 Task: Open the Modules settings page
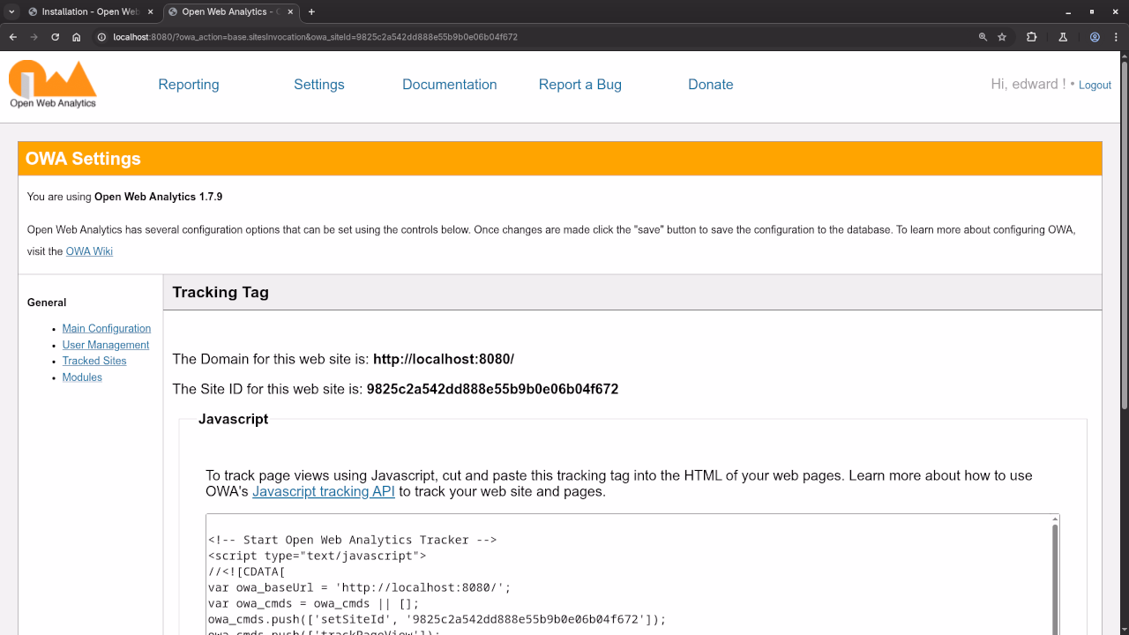tap(82, 377)
